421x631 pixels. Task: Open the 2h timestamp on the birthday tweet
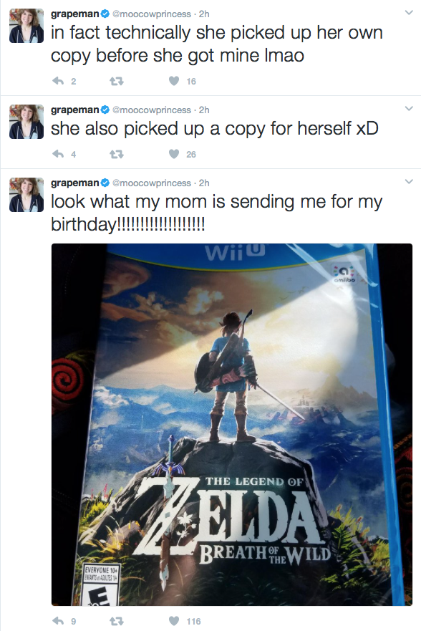point(204,183)
